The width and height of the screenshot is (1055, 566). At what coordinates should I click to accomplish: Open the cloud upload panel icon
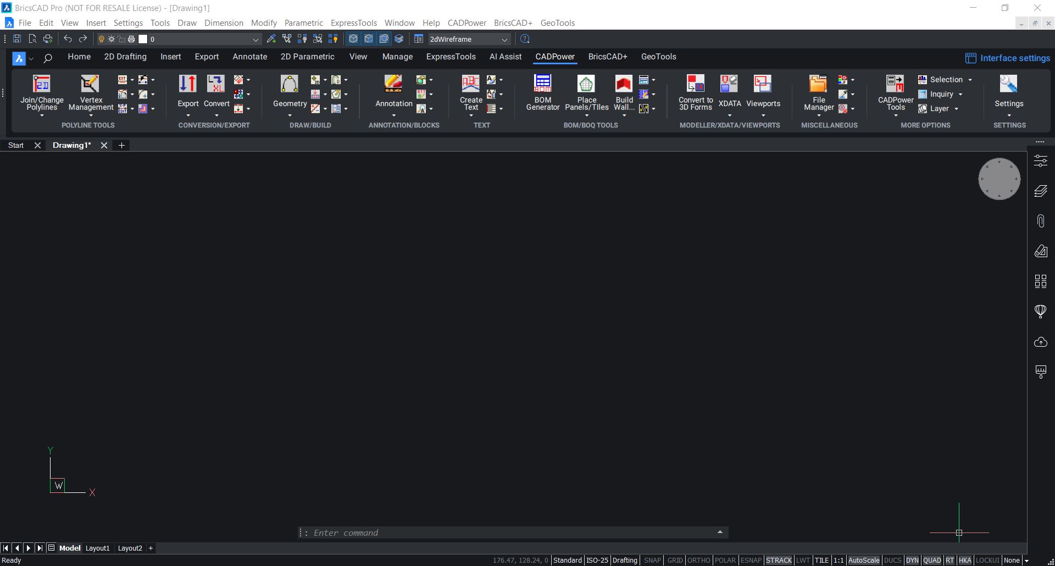point(1041,342)
